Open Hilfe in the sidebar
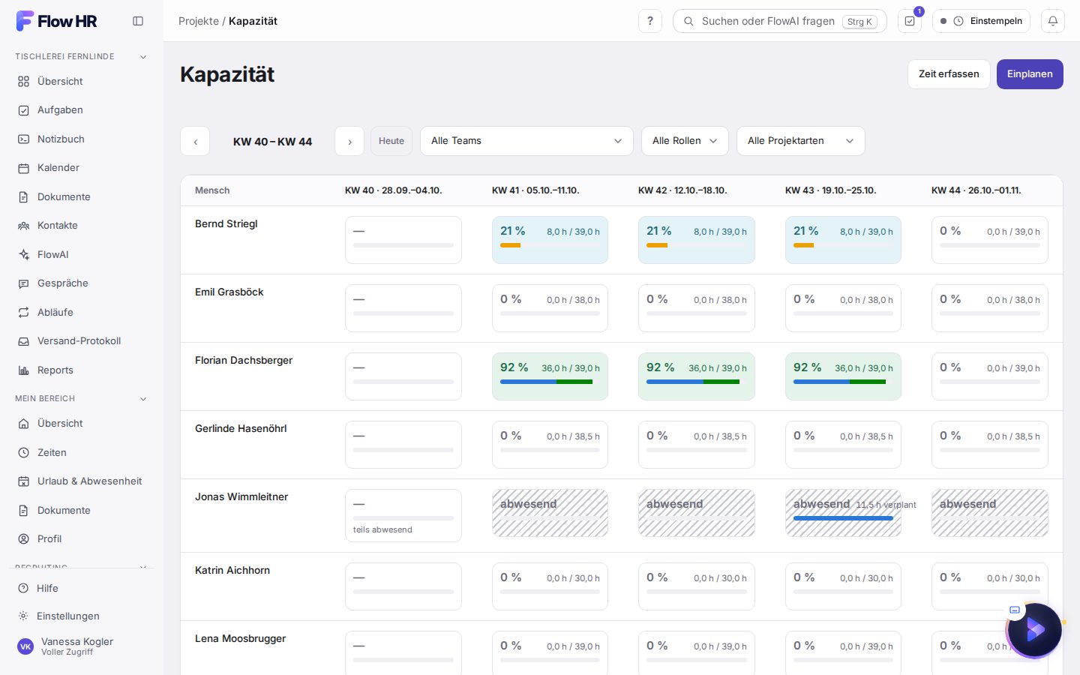 82,589
